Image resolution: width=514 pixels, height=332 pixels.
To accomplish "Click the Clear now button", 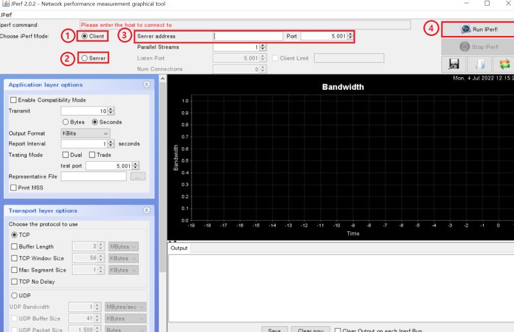I will 310,329.
